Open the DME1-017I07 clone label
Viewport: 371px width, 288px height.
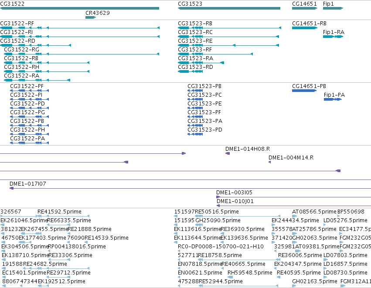tap(27, 184)
